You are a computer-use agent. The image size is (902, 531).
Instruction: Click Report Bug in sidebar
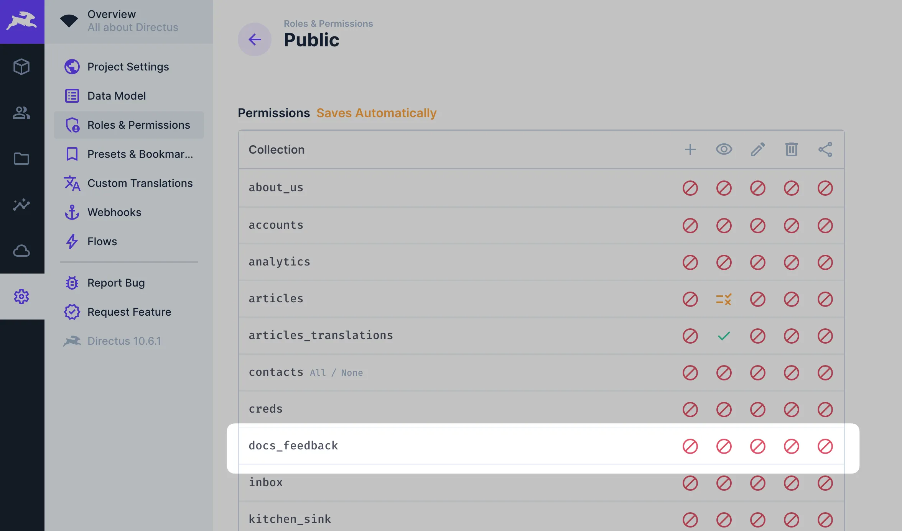tap(116, 282)
